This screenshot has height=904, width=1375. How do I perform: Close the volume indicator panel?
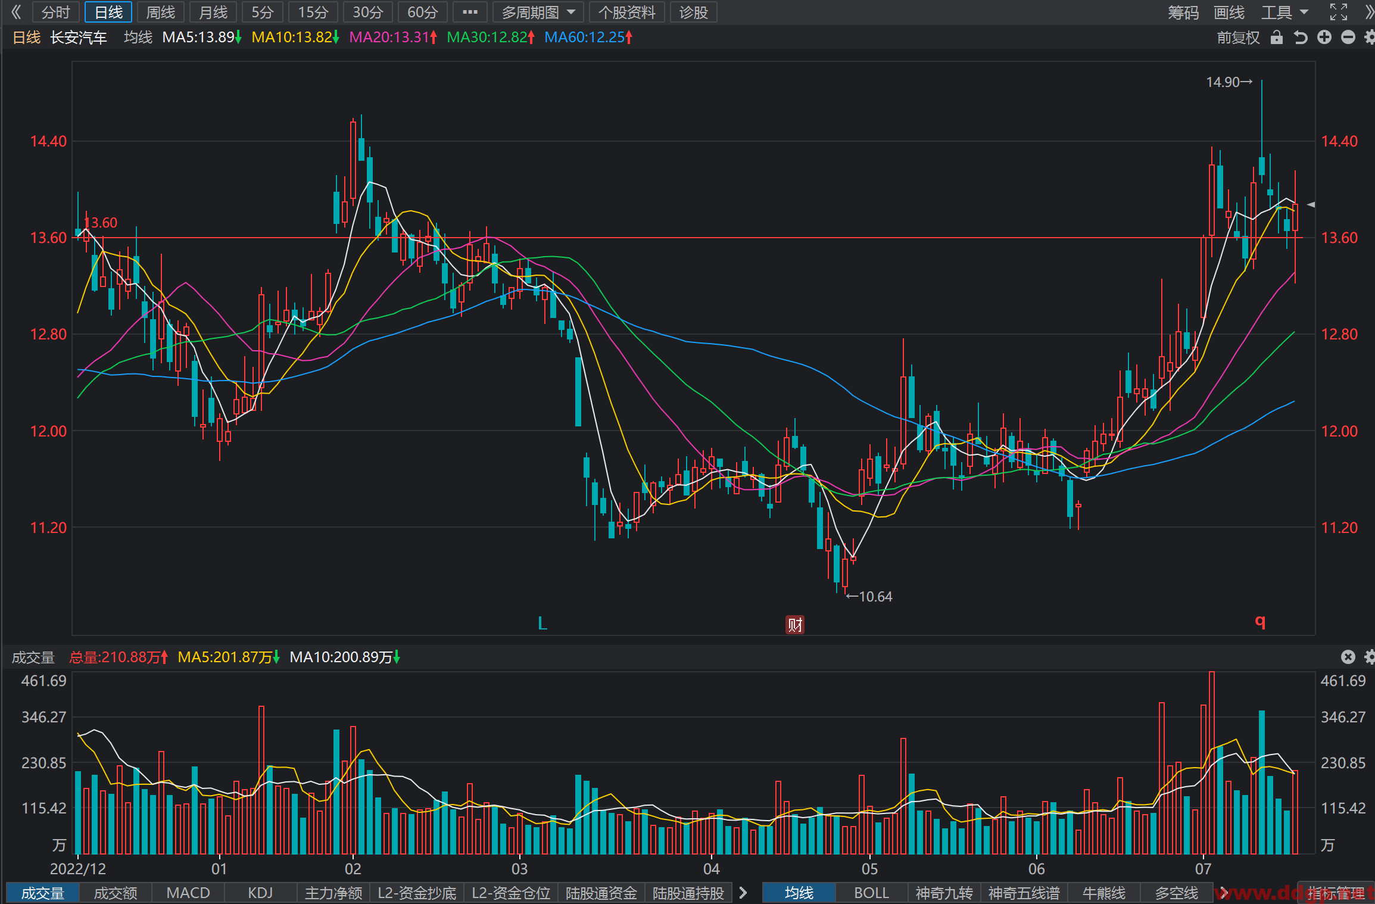tap(1348, 657)
